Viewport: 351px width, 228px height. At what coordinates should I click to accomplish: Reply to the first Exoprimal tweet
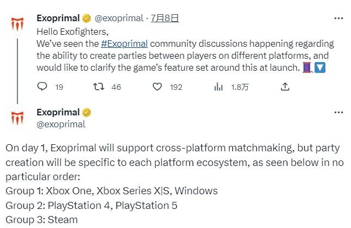point(42,87)
